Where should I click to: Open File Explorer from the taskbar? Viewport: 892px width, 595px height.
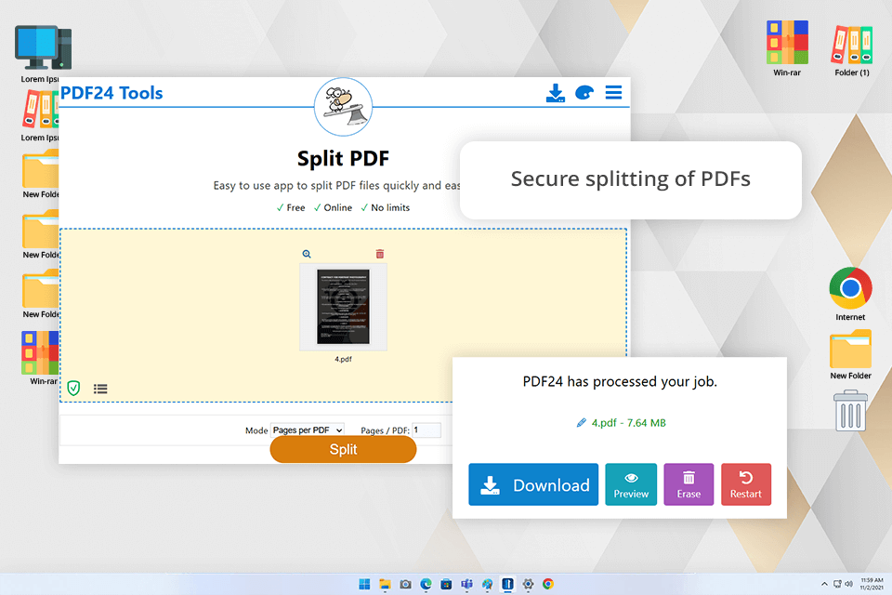[385, 584]
